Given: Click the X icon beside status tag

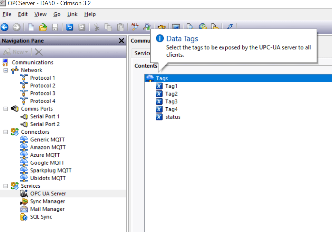Looking at the screenshot, I should [159, 117].
